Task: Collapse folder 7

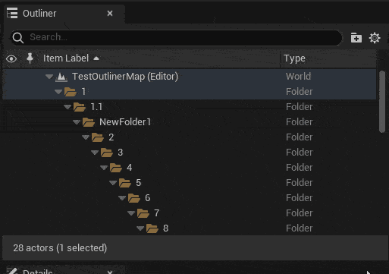Action: [x=131, y=213]
